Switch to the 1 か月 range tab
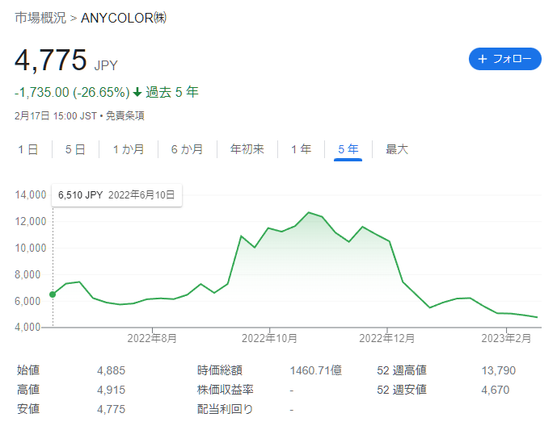 (129, 149)
